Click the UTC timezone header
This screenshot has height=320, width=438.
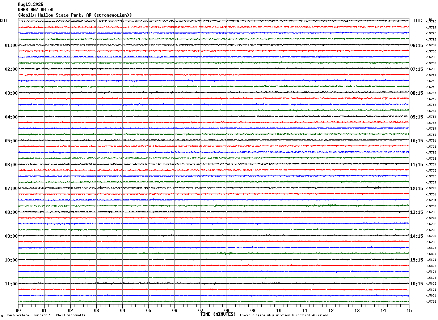pos(418,21)
